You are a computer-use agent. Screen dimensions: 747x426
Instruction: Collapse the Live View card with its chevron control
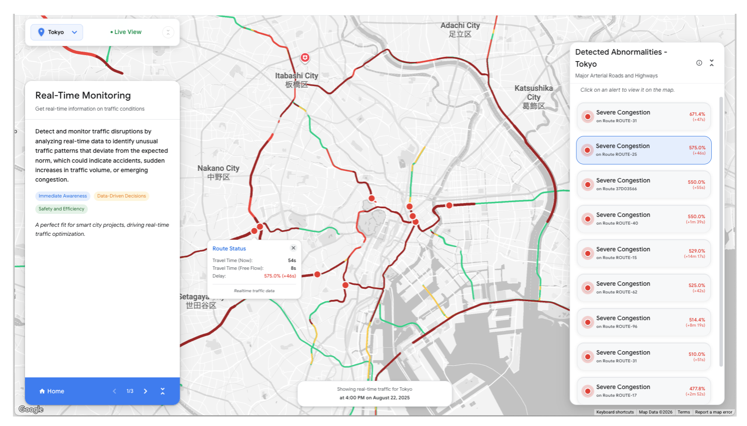[x=168, y=32]
